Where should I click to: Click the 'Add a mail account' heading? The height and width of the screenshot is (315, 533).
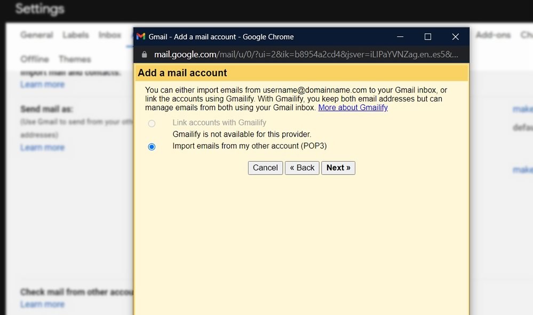coord(182,73)
